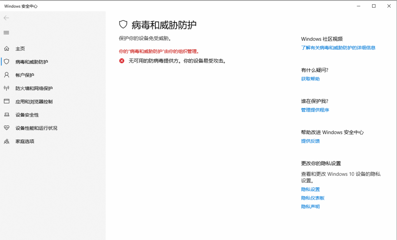The height and width of the screenshot is (240, 397).
Task: Toggle the hamburger navigation menu
Action: coord(6,33)
